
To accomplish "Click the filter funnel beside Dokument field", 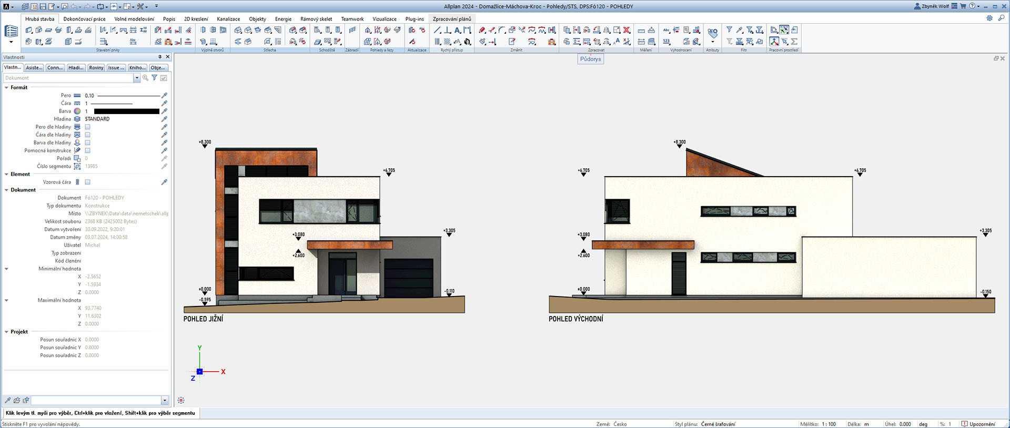I will pyautogui.click(x=154, y=78).
